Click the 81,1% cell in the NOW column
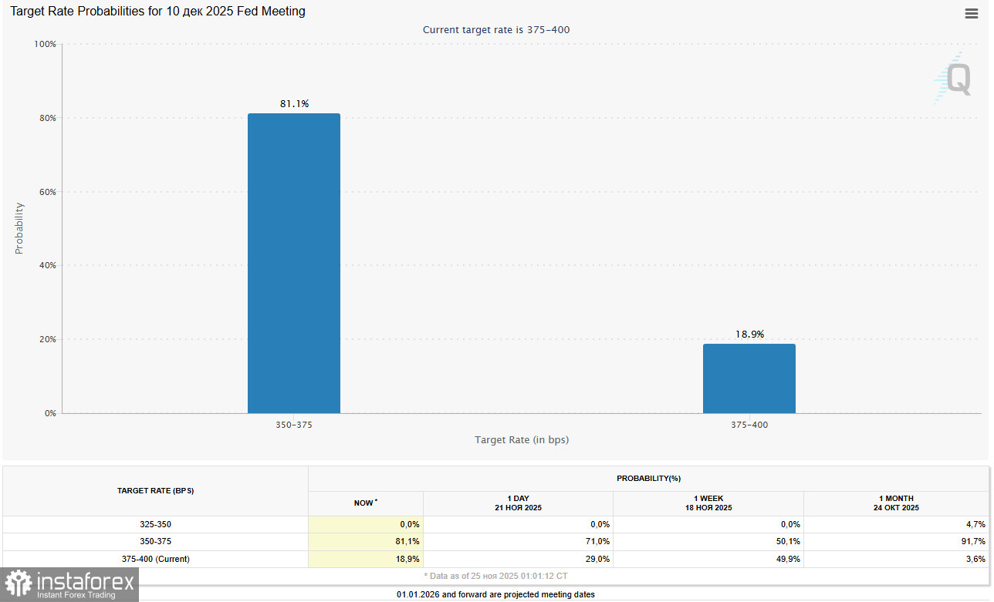The image size is (994, 602). coord(407,541)
